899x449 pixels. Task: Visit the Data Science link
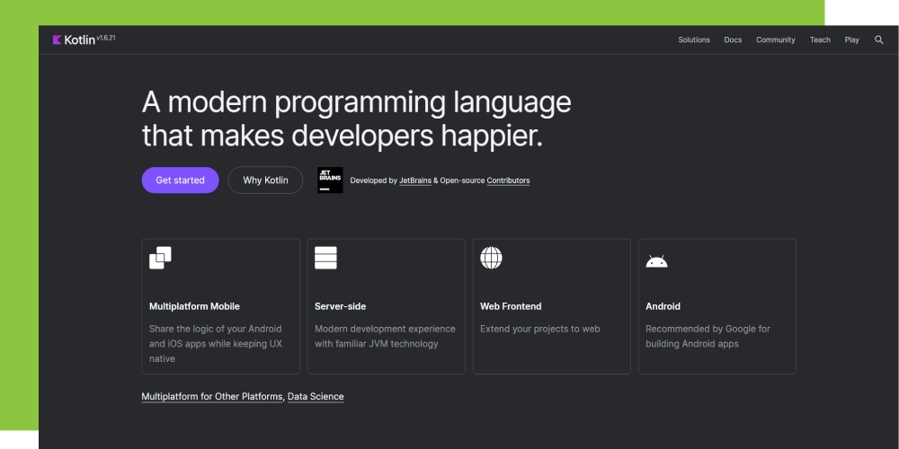click(x=316, y=396)
